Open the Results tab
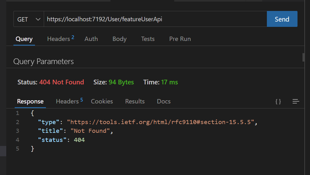Viewport: 310px width, 175px height. 135,101
